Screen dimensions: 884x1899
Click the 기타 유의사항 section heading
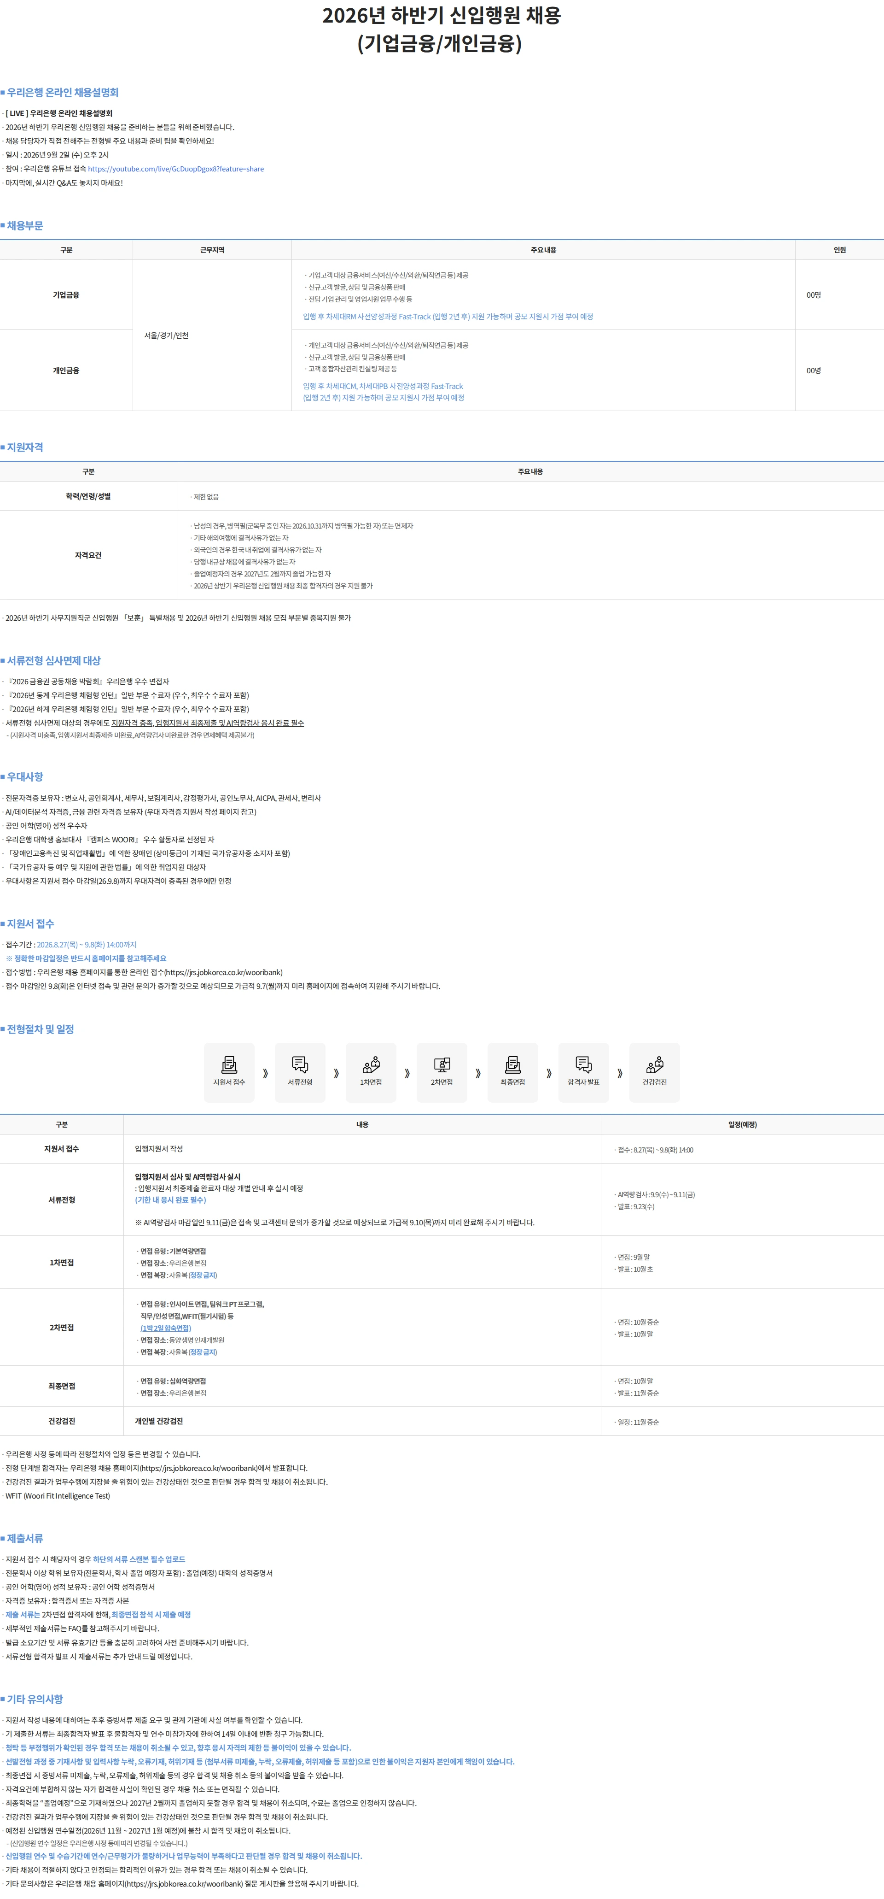pos(35,1699)
